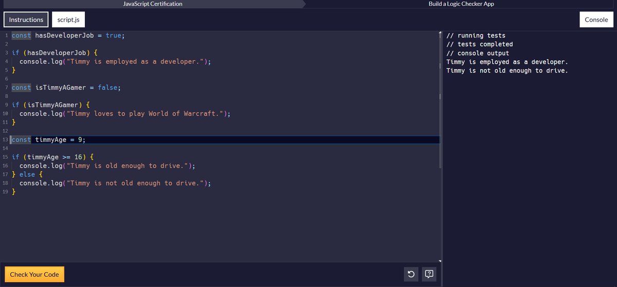Click the editor scroll-down arrow
617x287 pixels.
441,261
